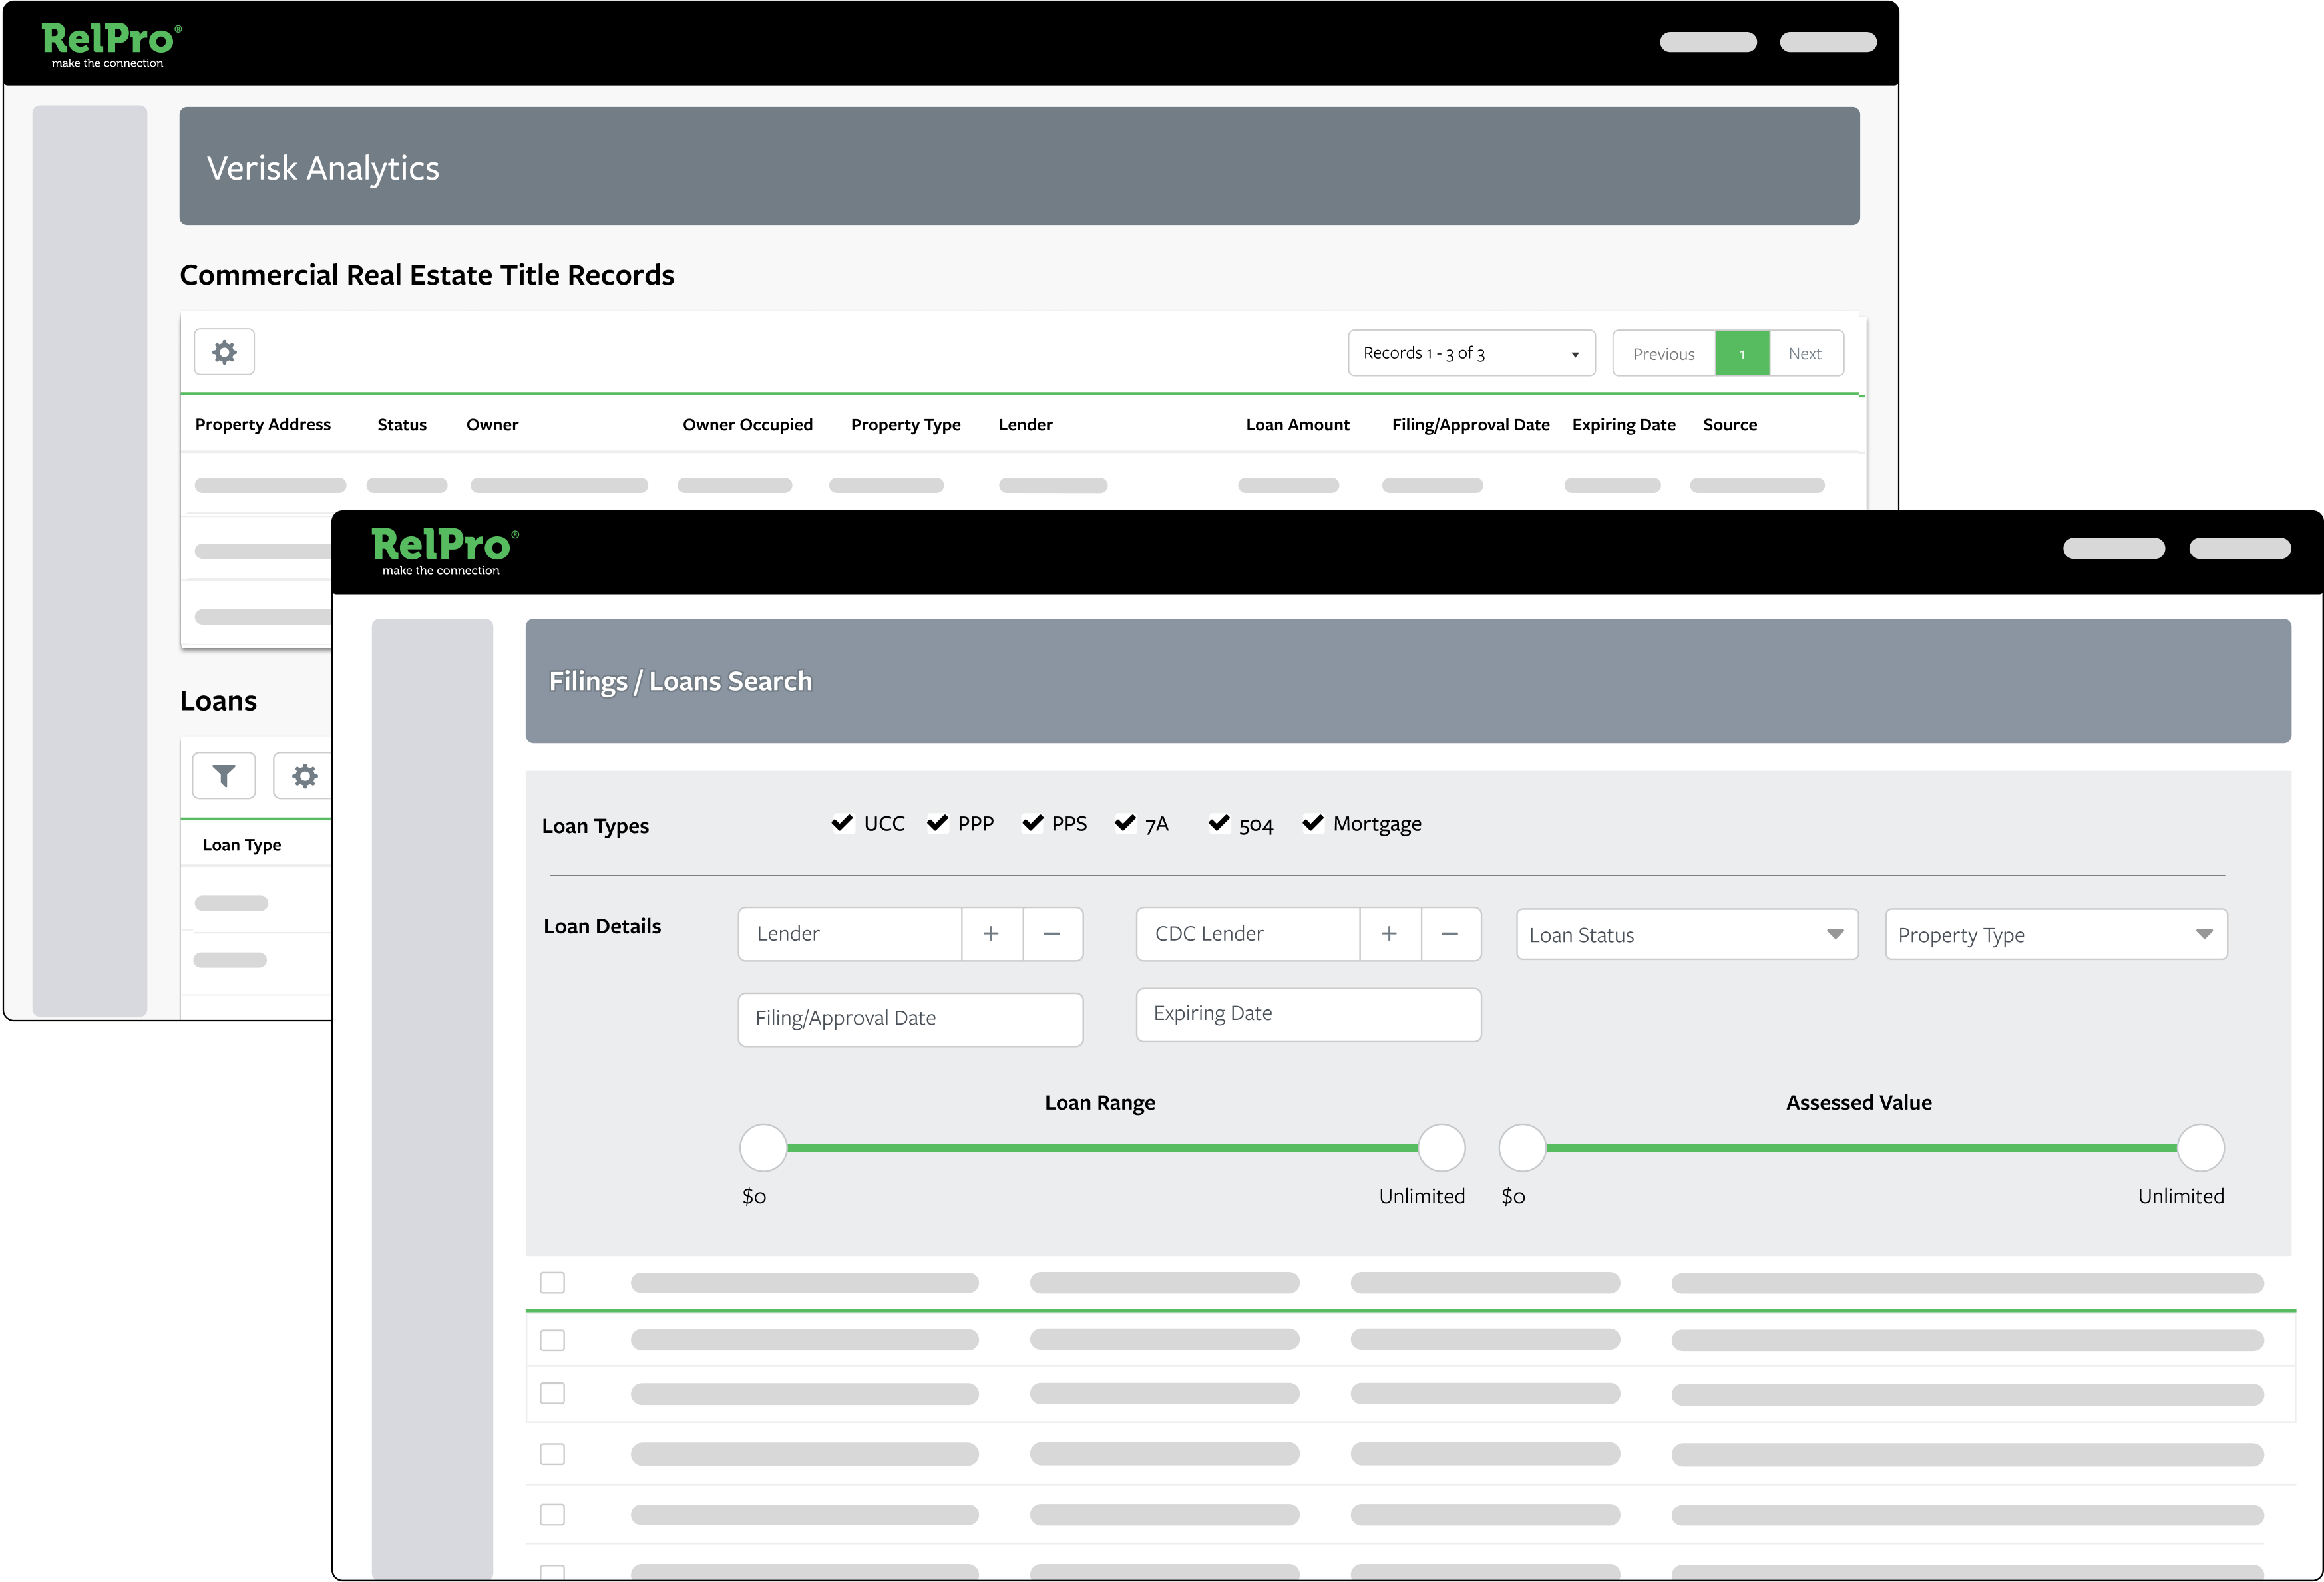Sort by the Source column header
Screen dimensions: 2324x1582
1730,424
